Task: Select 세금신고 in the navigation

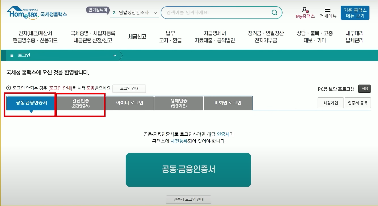Action: tap(137, 36)
